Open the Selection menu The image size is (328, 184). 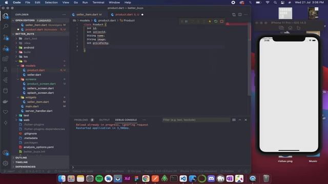51,3
